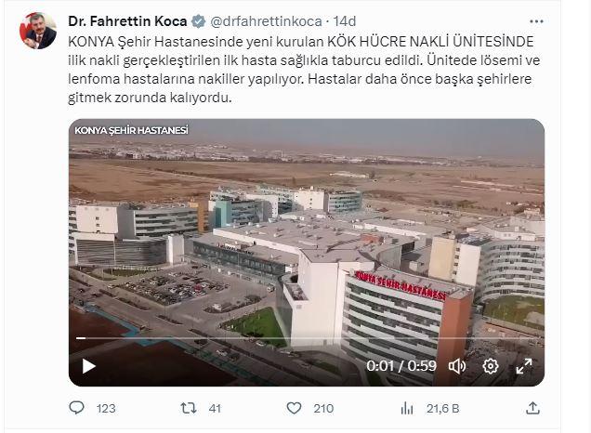591x433 pixels.
Task: View tweet analytics bar chart icon
Action: pyautogui.click(x=407, y=408)
